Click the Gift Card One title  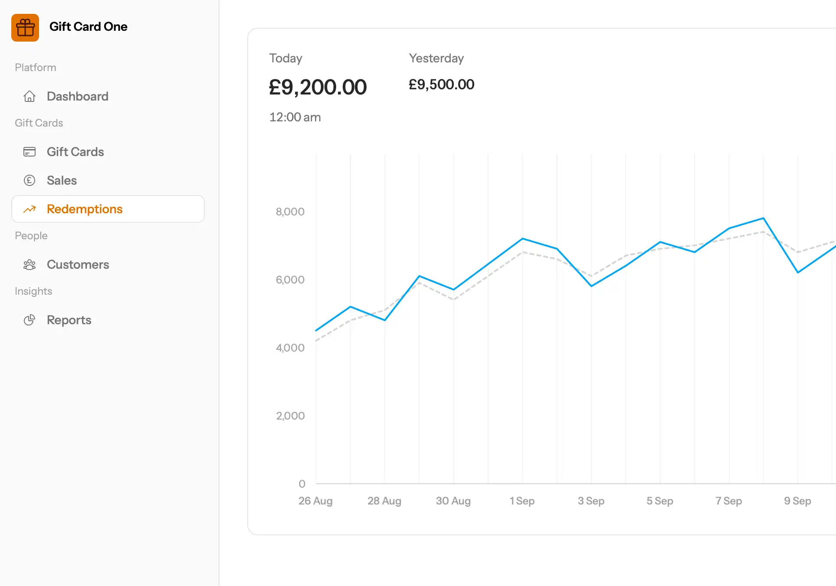(89, 26)
